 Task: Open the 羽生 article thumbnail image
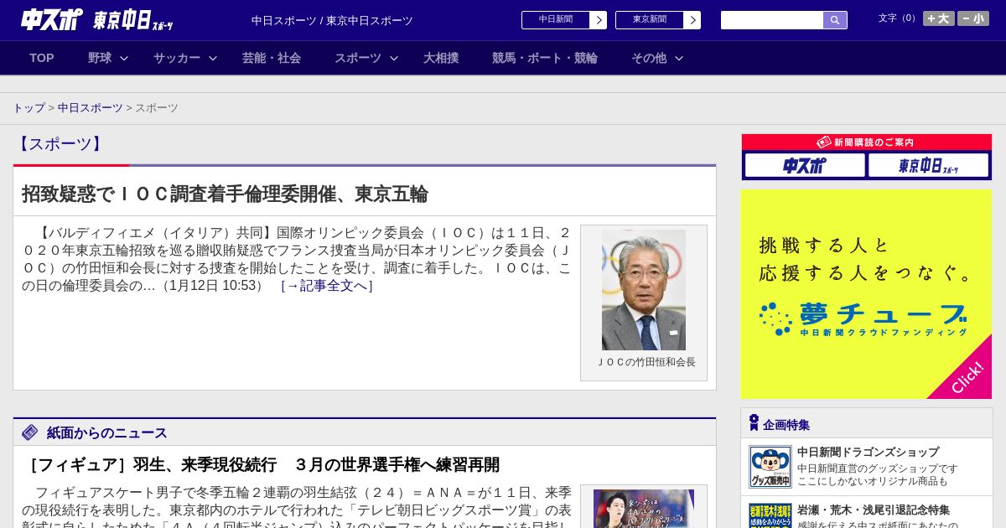(644, 509)
